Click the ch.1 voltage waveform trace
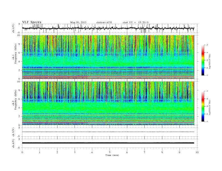 pyautogui.click(x=108, y=28)
